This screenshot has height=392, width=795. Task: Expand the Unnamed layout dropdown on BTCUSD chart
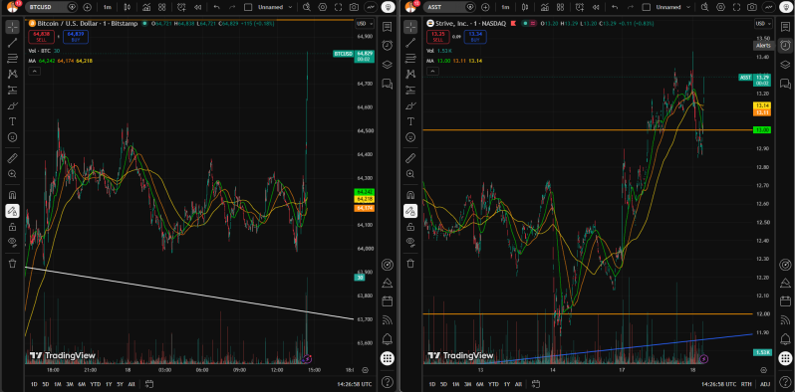[x=290, y=7]
